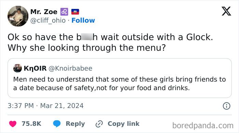239x133 pixels.
Task: Open the @cliff_ohio handle link
Action: pyautogui.click(x=48, y=20)
